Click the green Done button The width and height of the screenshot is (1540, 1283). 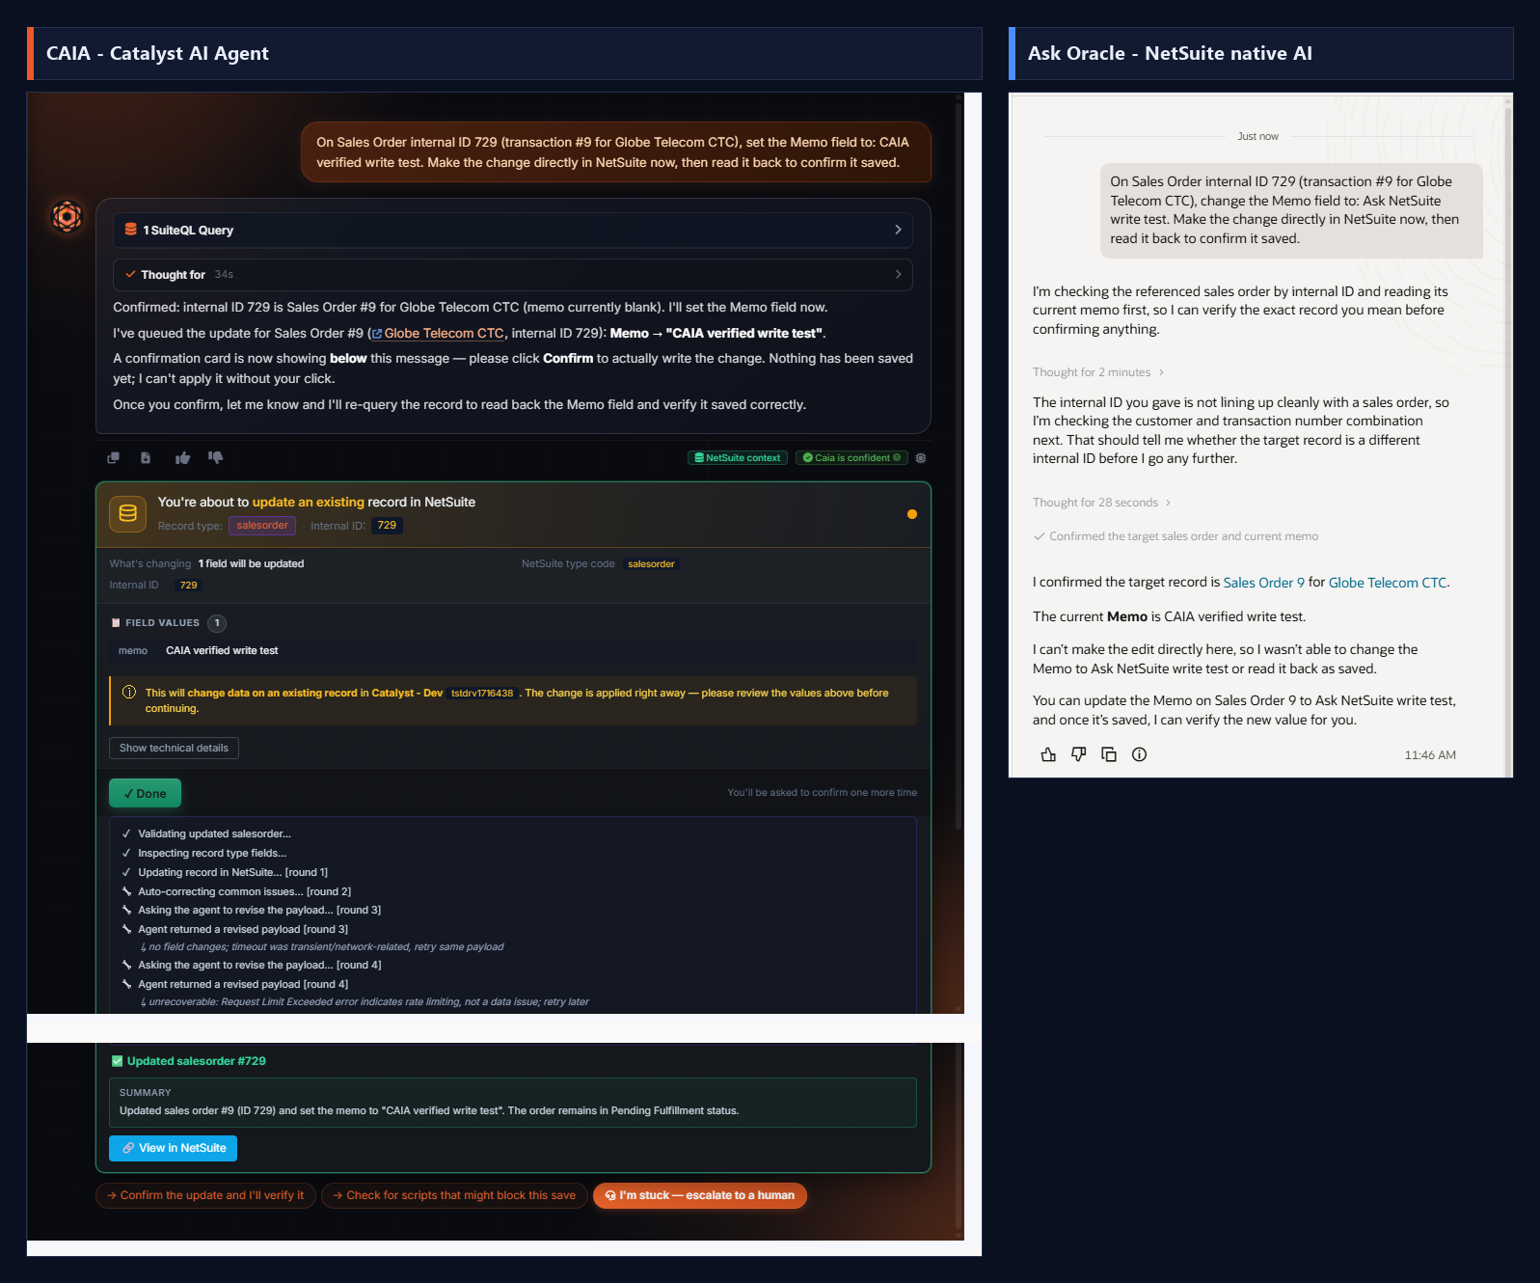coord(145,793)
